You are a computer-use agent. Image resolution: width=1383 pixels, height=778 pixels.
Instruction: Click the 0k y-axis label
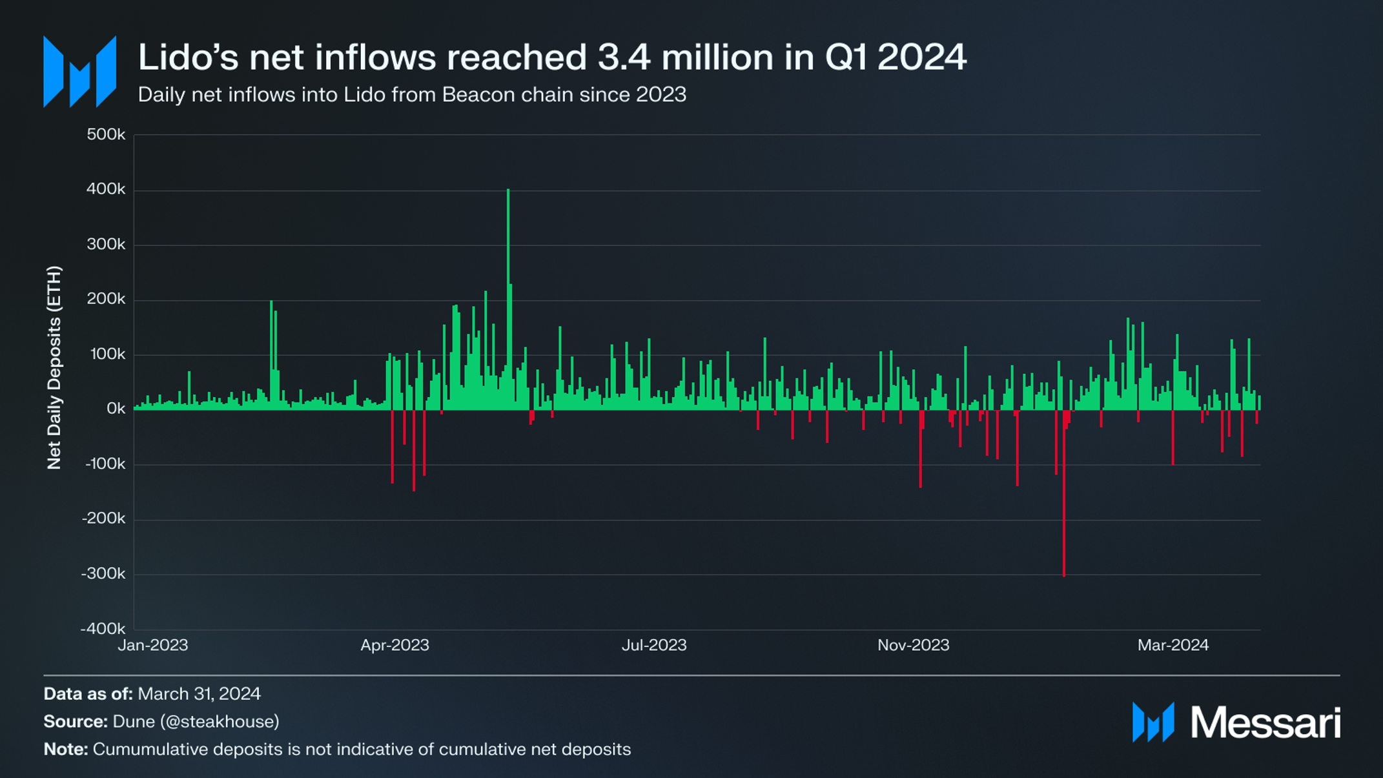[x=116, y=409]
